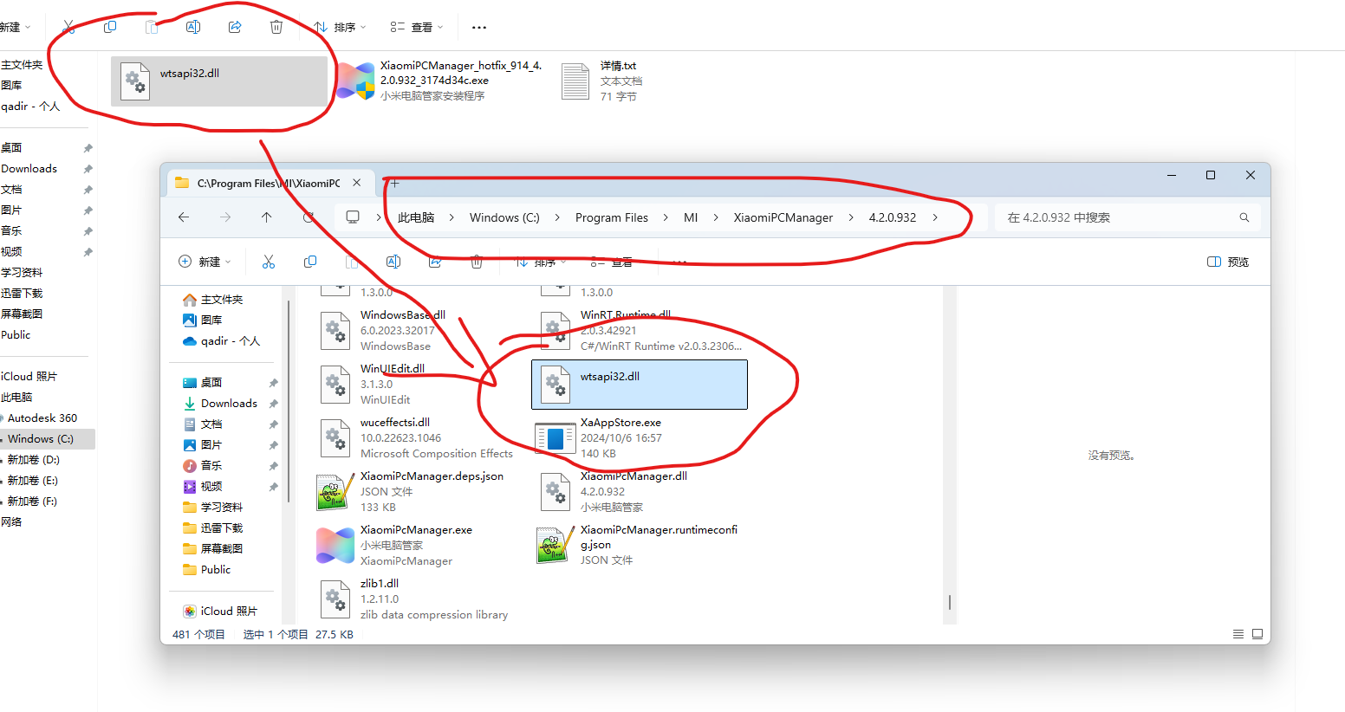Click the monitor icon in the address bar
The image size is (1345, 712).
353,217
